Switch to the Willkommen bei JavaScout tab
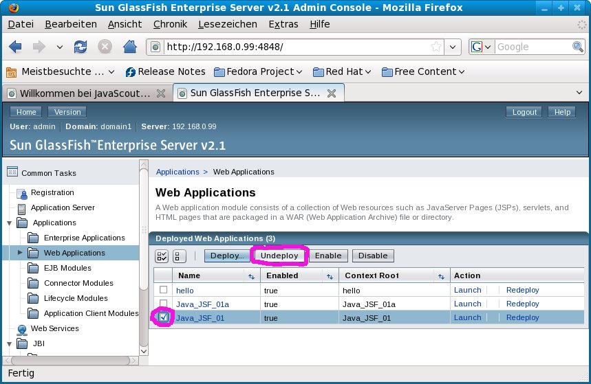 coord(81,93)
